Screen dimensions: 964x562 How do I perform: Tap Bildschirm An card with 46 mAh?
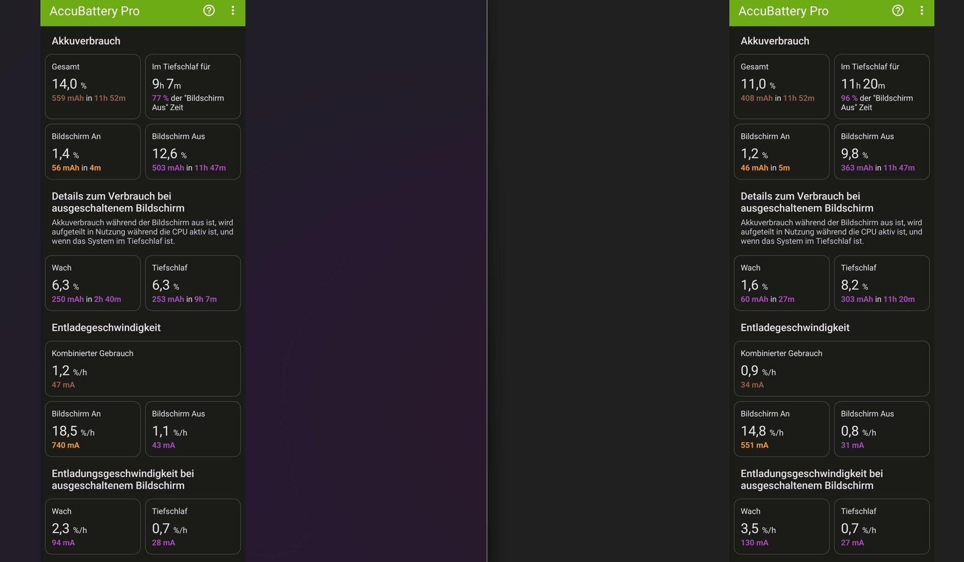(782, 152)
